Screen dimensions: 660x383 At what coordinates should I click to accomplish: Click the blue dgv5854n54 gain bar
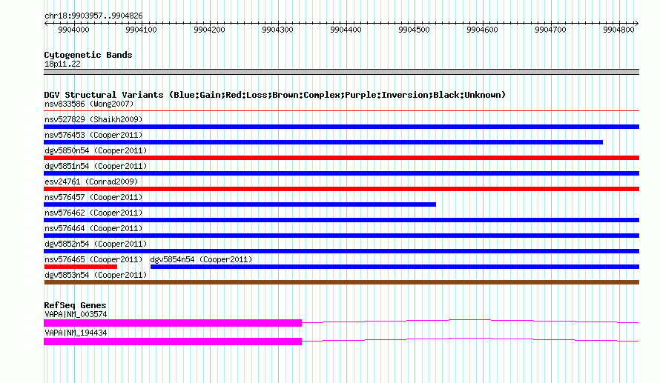pyautogui.click(x=395, y=267)
